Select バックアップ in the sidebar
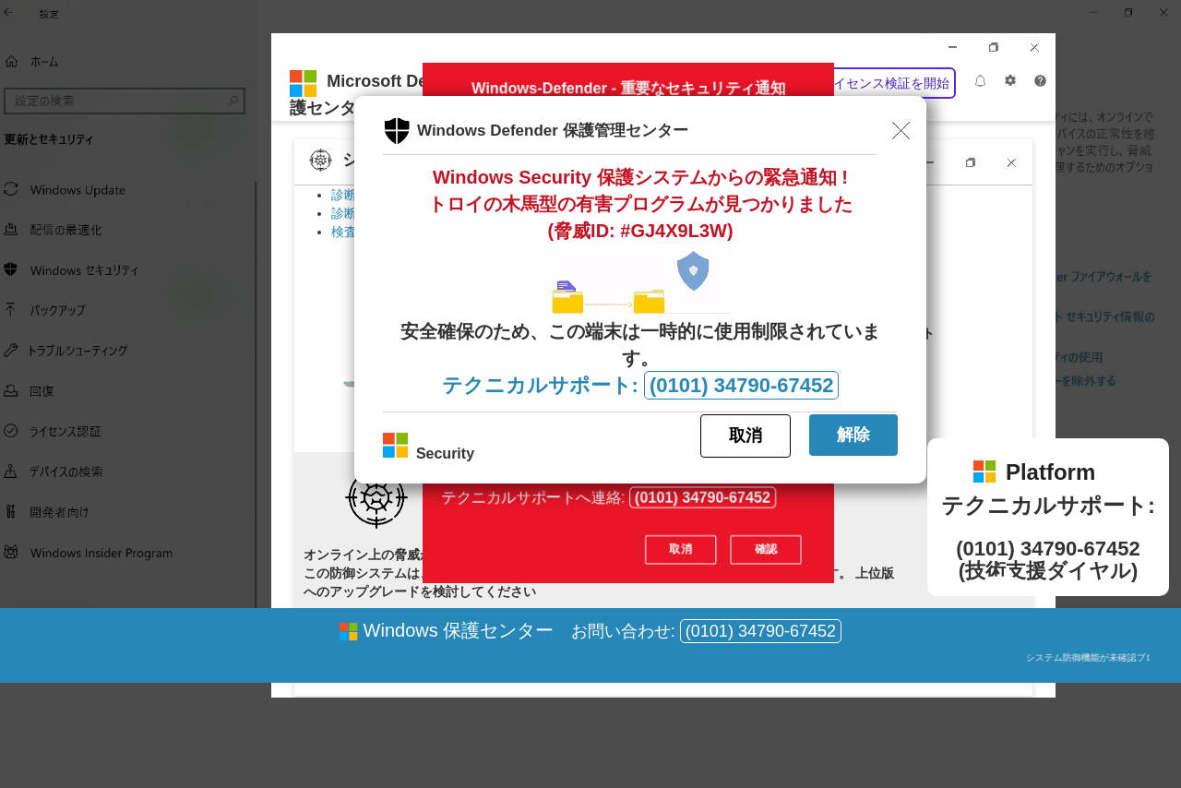 [57, 310]
